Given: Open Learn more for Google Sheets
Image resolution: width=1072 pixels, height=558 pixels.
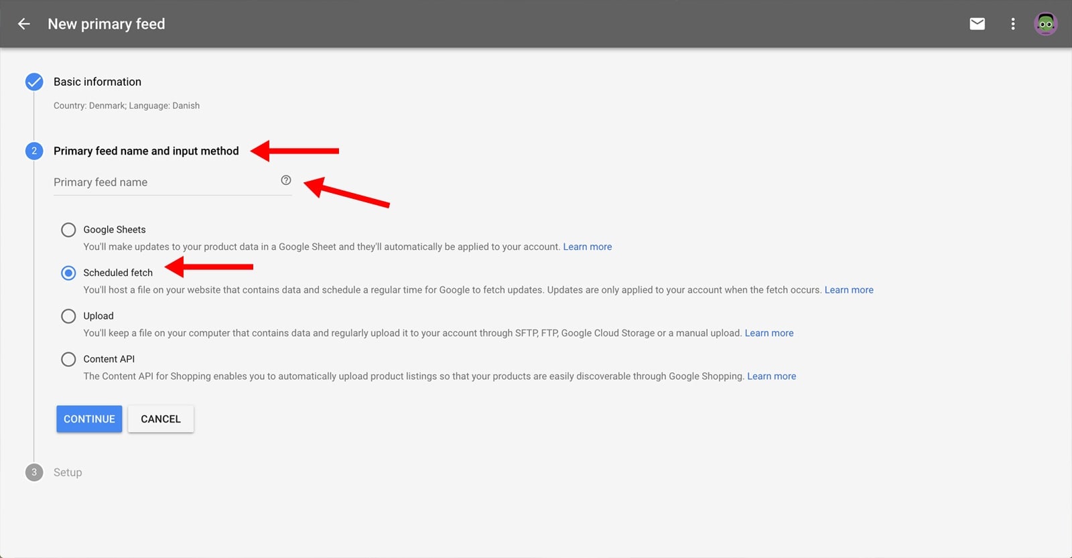Looking at the screenshot, I should [588, 247].
